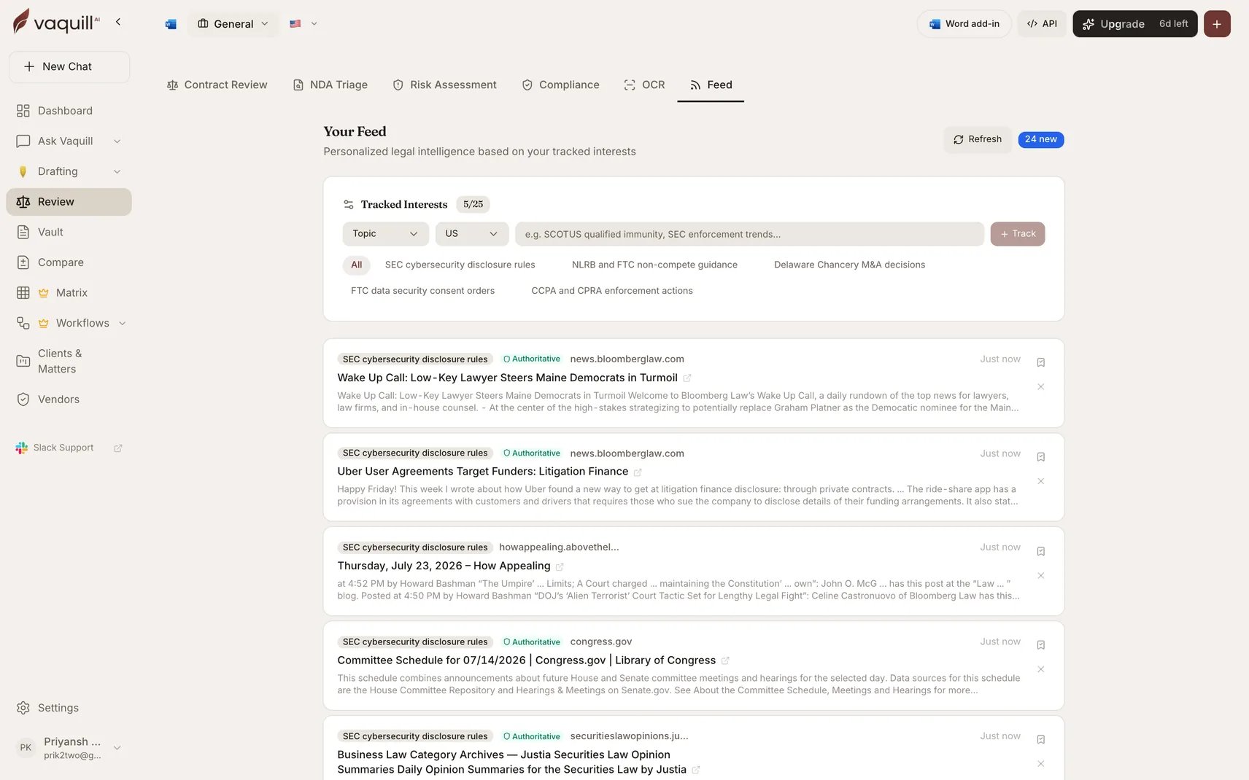The image size is (1249, 780).
Task: Open Clients & Matters
Action: click(69, 361)
